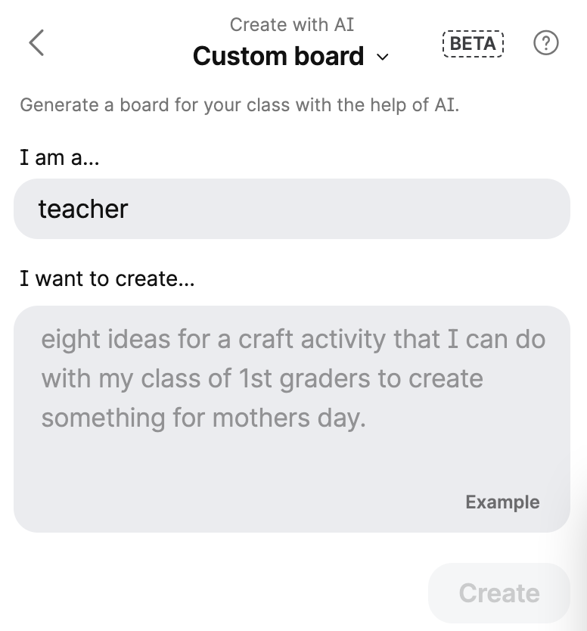Screen dimensions: 587x631
Task: Click the placeholder line "something for mothers day."
Action: point(203,418)
